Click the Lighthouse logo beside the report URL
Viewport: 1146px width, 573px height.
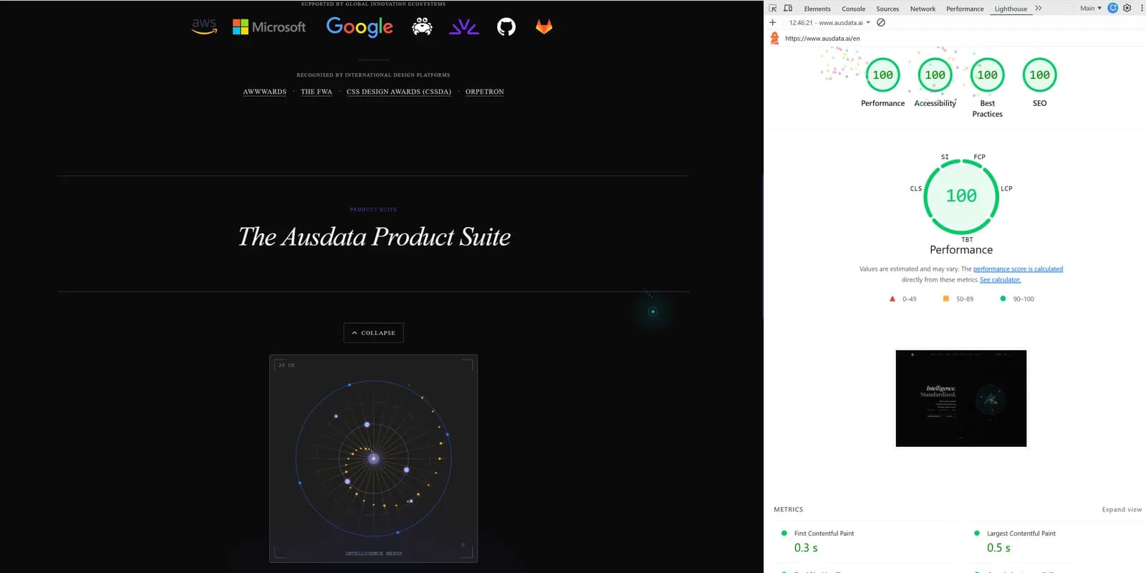click(774, 39)
